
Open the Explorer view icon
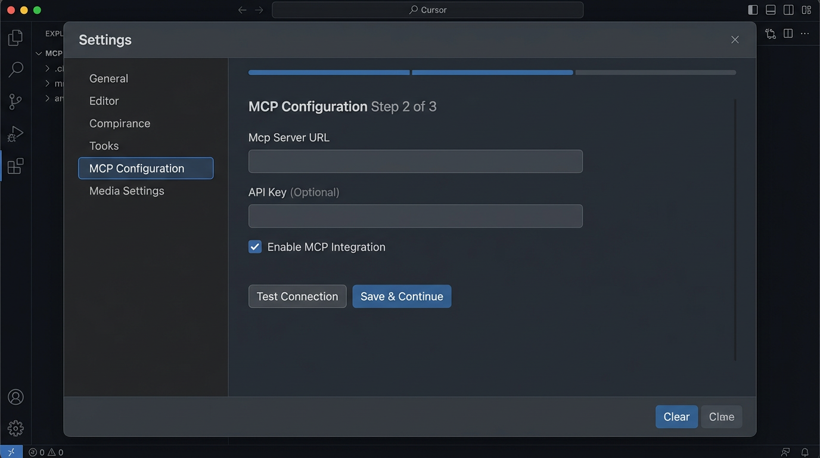15,37
